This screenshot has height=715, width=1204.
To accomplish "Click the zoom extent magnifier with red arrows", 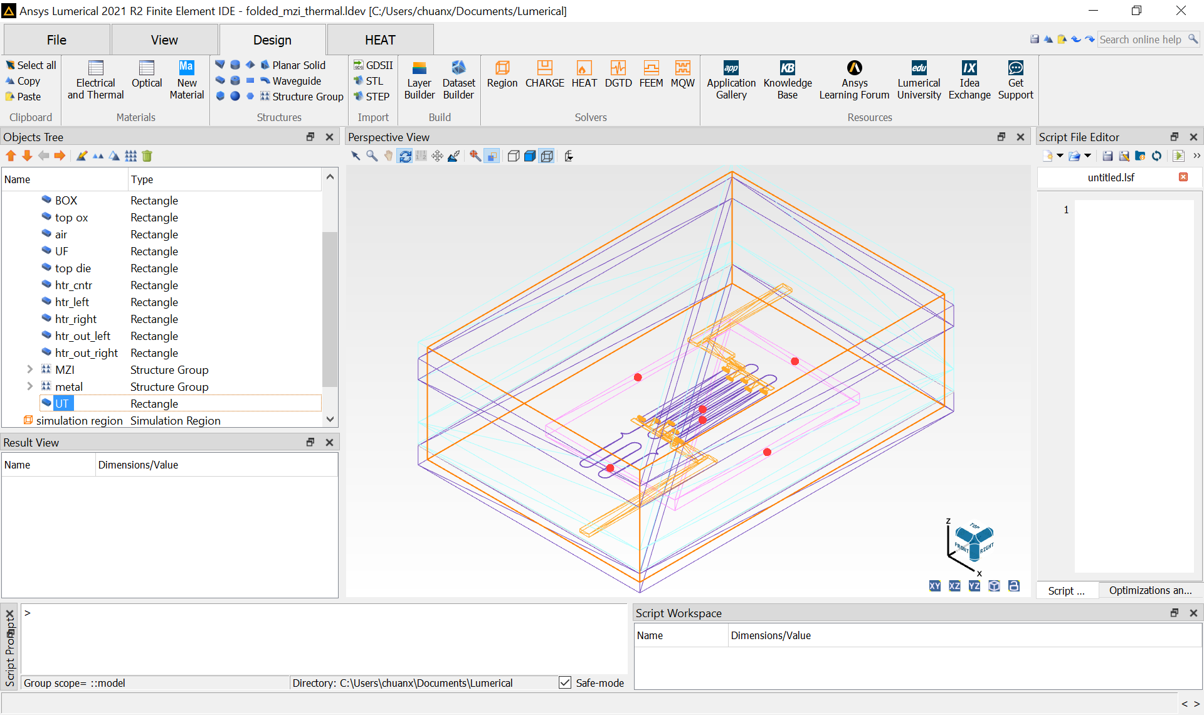I will point(475,156).
